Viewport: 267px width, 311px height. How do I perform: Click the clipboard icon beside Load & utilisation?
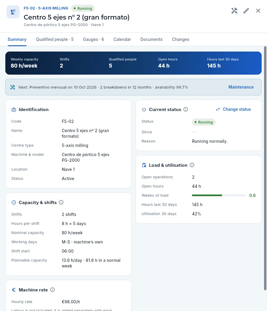point(144,165)
